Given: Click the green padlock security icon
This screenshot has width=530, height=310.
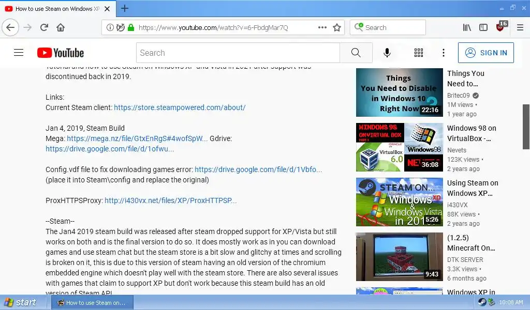Looking at the screenshot, I should (131, 27).
